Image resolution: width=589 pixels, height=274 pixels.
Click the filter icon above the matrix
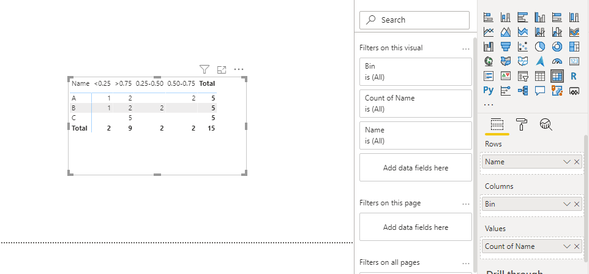pos(204,69)
